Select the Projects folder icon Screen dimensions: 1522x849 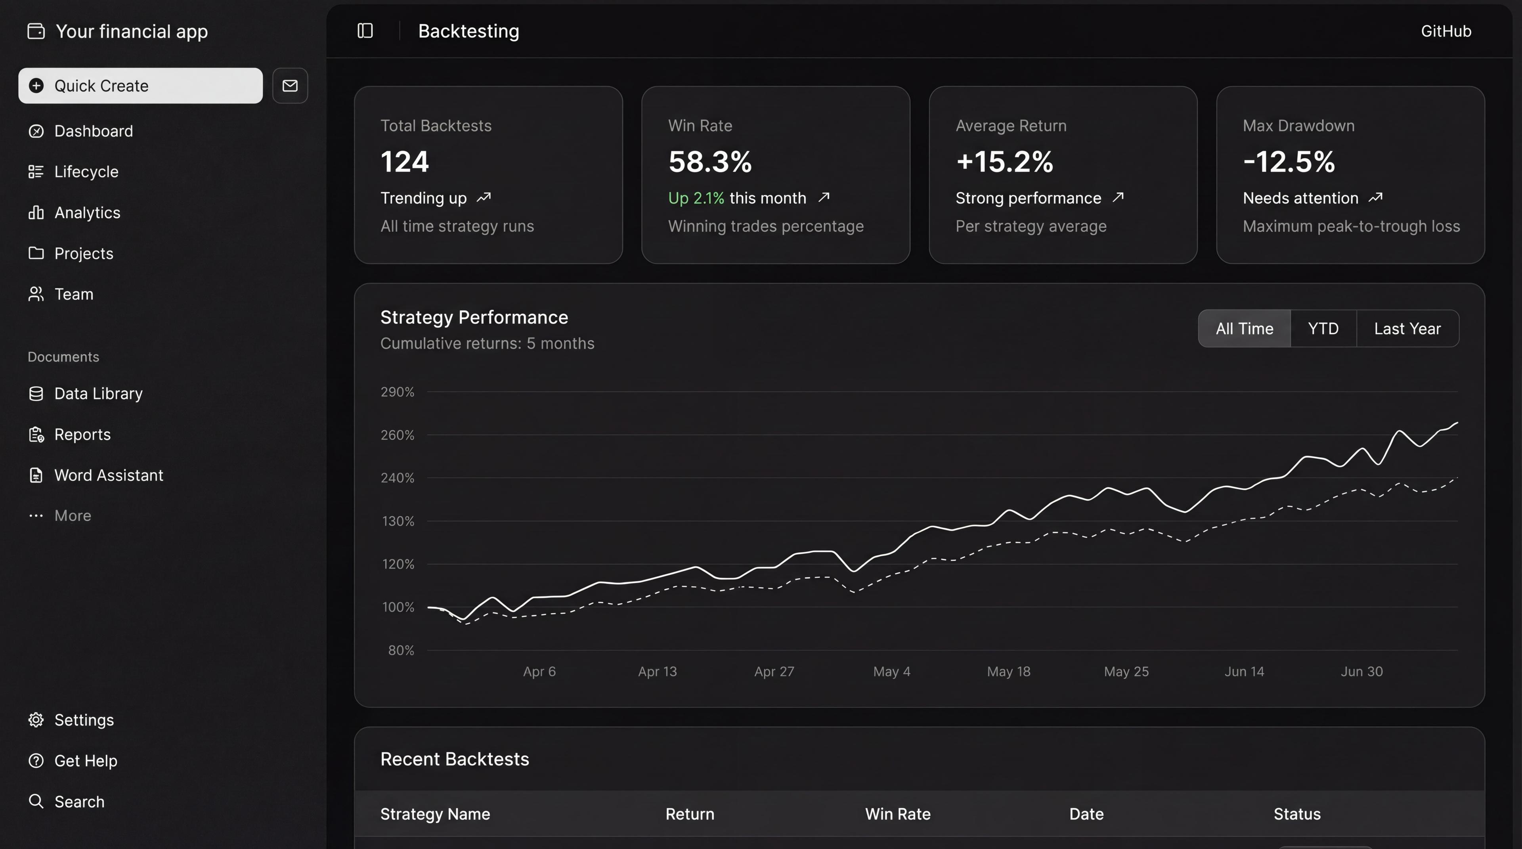pyautogui.click(x=36, y=253)
